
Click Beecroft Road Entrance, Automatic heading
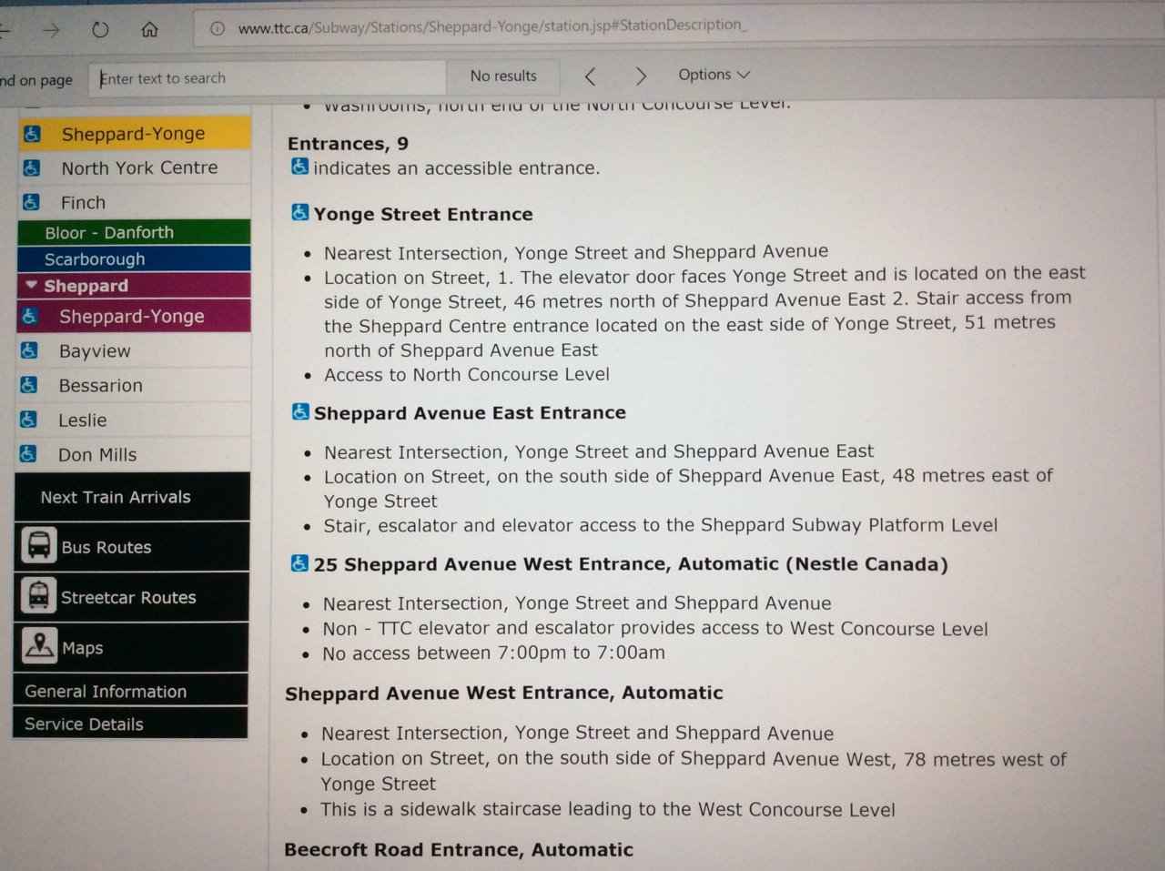(459, 850)
